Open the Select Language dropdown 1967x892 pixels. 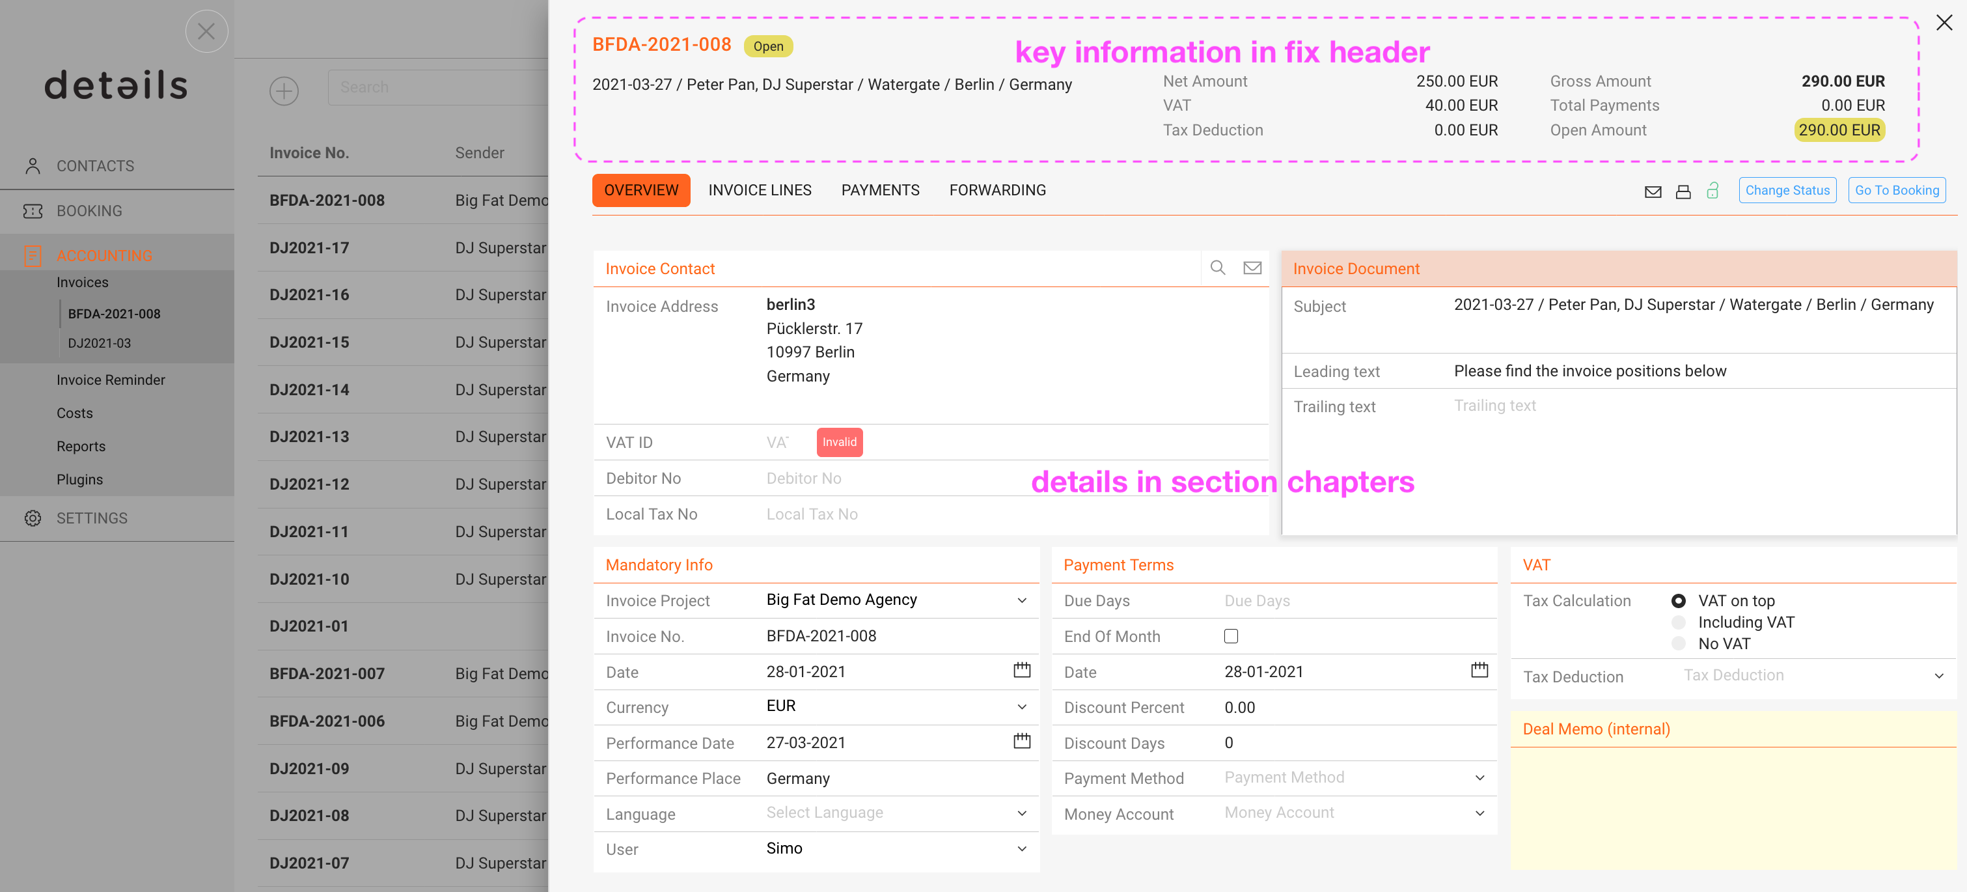click(x=1022, y=813)
